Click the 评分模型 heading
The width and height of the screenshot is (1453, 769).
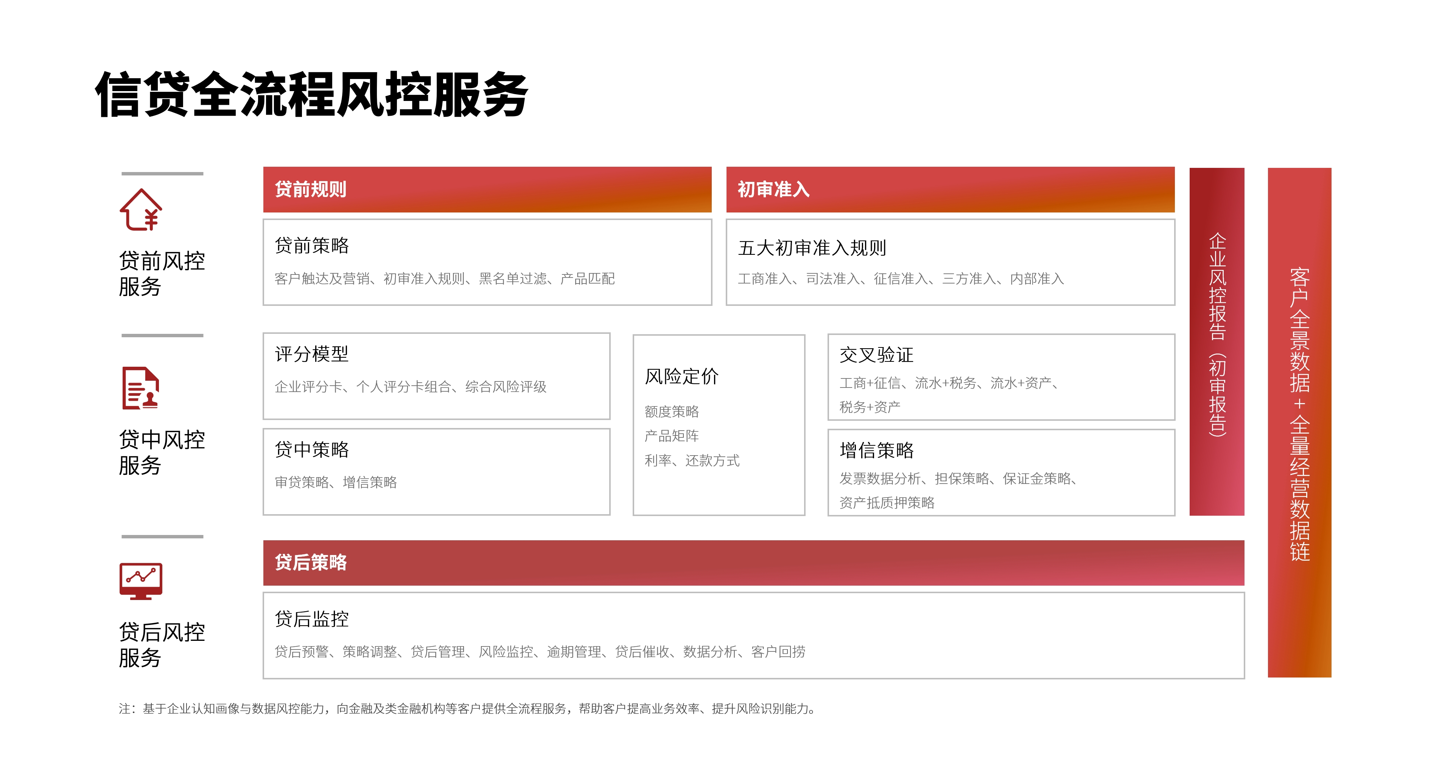point(312,354)
